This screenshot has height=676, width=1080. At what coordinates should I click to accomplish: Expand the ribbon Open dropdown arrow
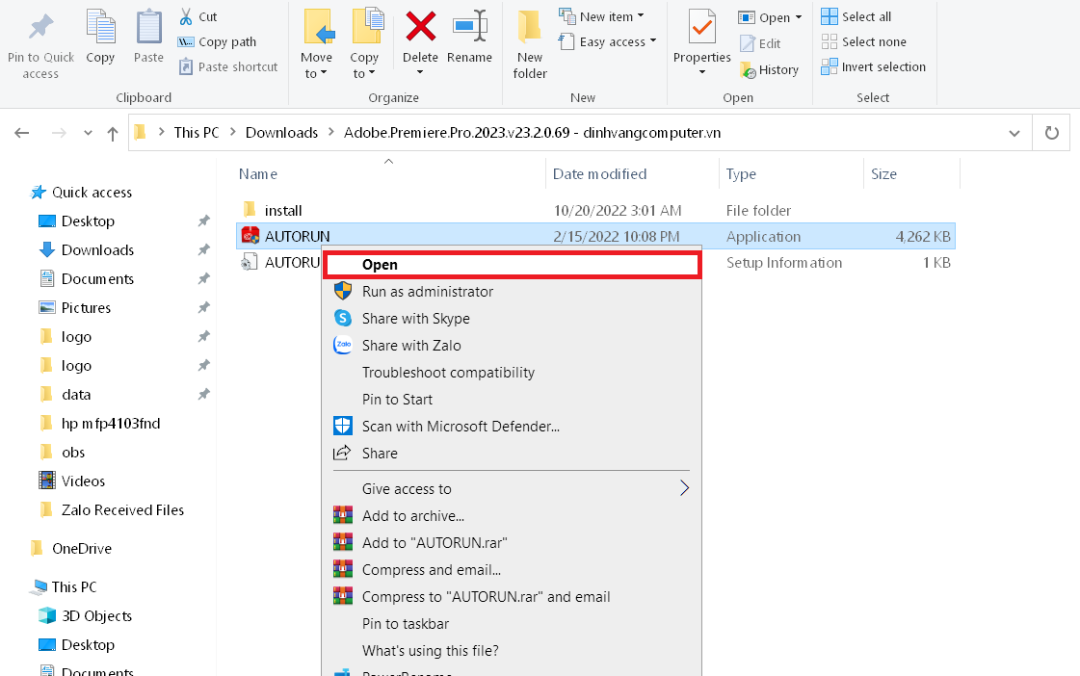[x=799, y=17]
